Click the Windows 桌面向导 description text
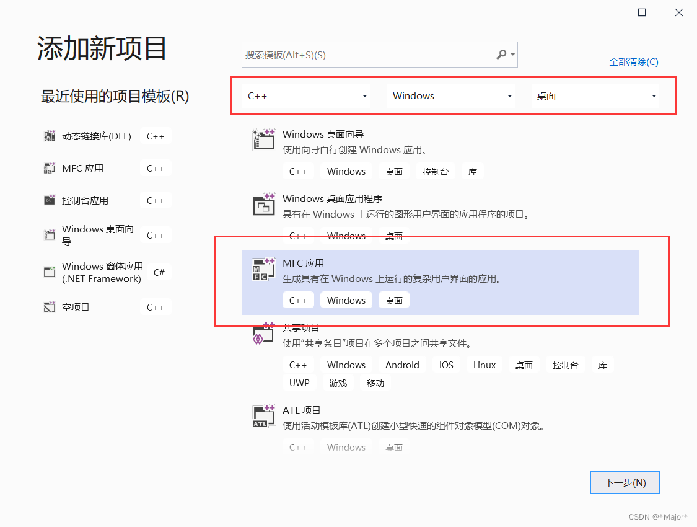This screenshot has height=527, width=697. click(x=355, y=150)
